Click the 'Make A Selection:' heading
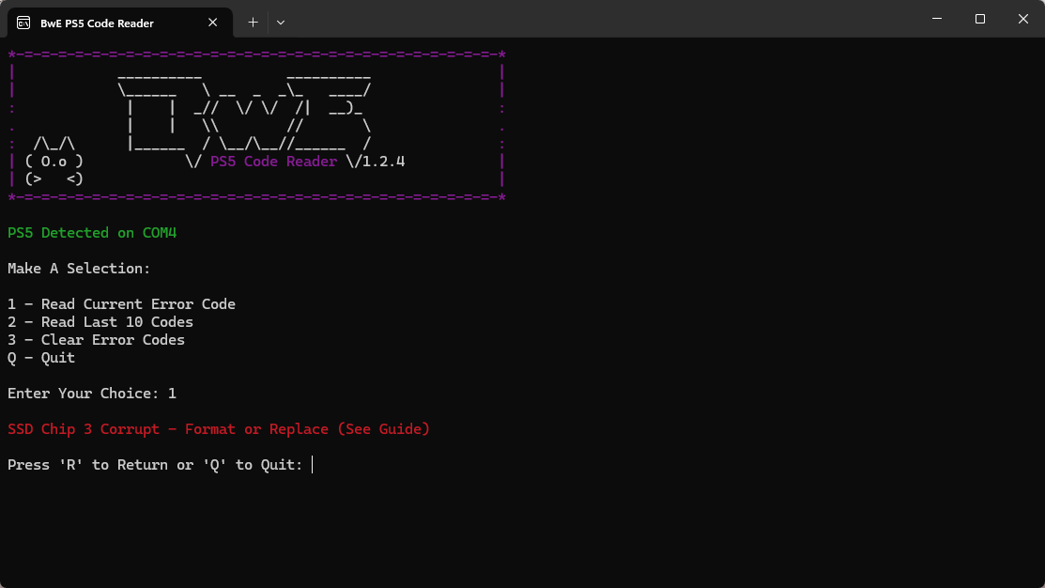This screenshot has width=1045, height=588. click(79, 269)
